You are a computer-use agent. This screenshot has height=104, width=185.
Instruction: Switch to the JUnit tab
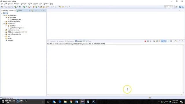pos(20,10)
